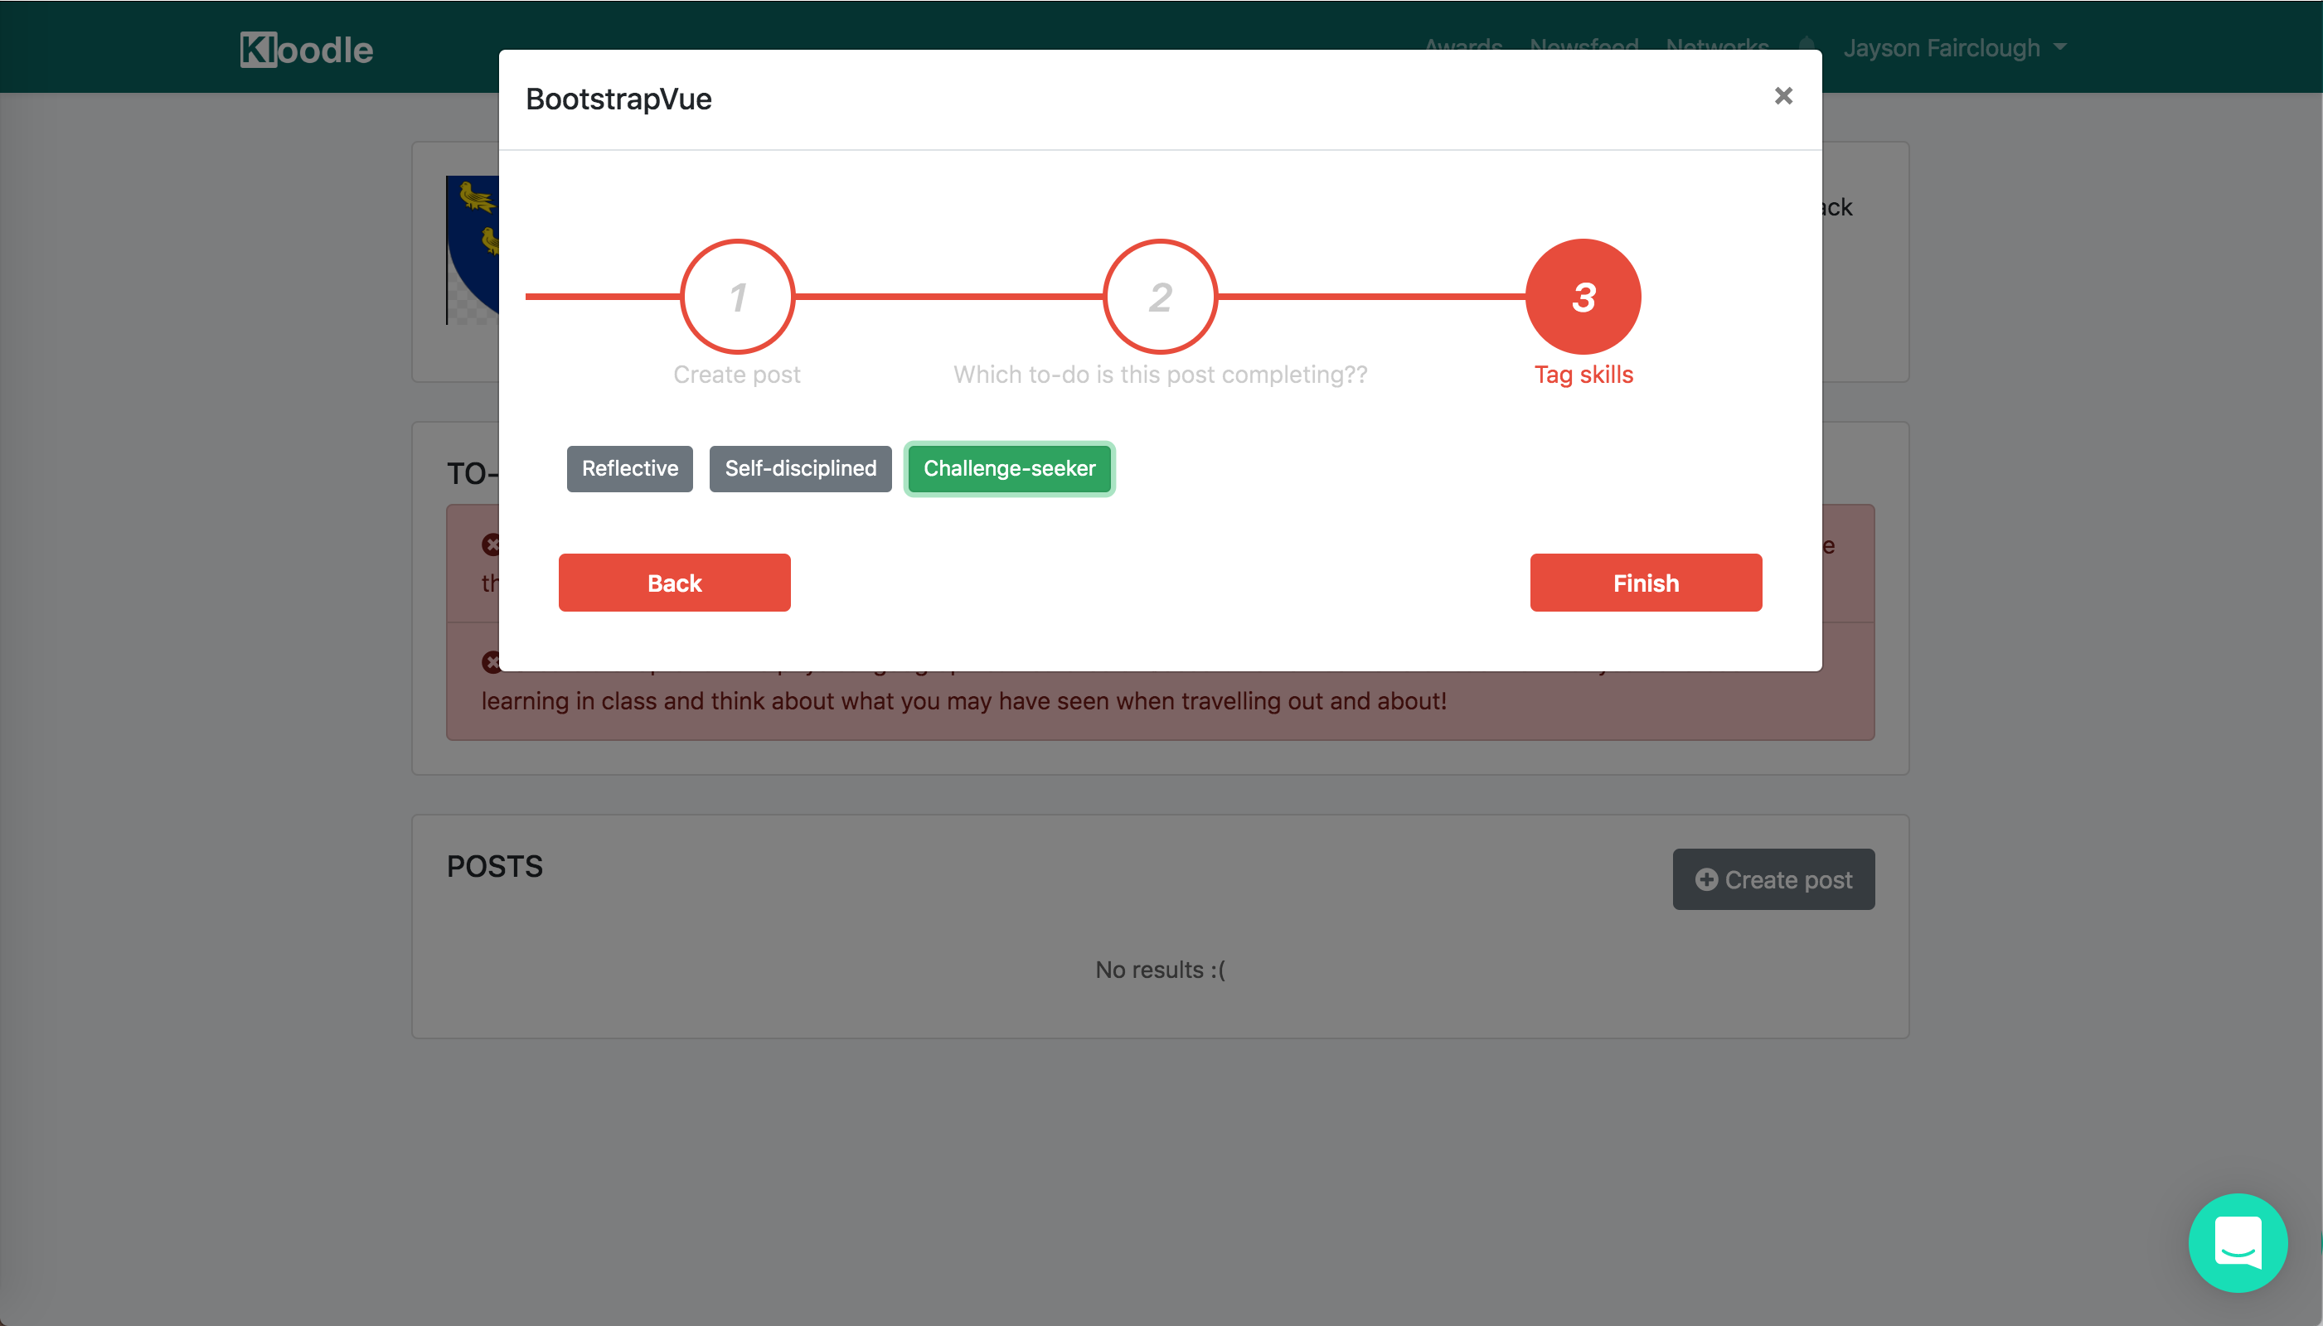Image resolution: width=2323 pixels, height=1326 pixels.
Task: Toggle the Self-disciplined skill tag
Action: (x=800, y=468)
